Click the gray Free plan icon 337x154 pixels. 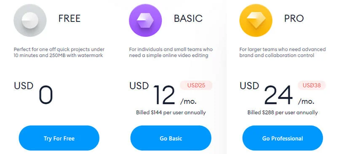tap(30, 20)
